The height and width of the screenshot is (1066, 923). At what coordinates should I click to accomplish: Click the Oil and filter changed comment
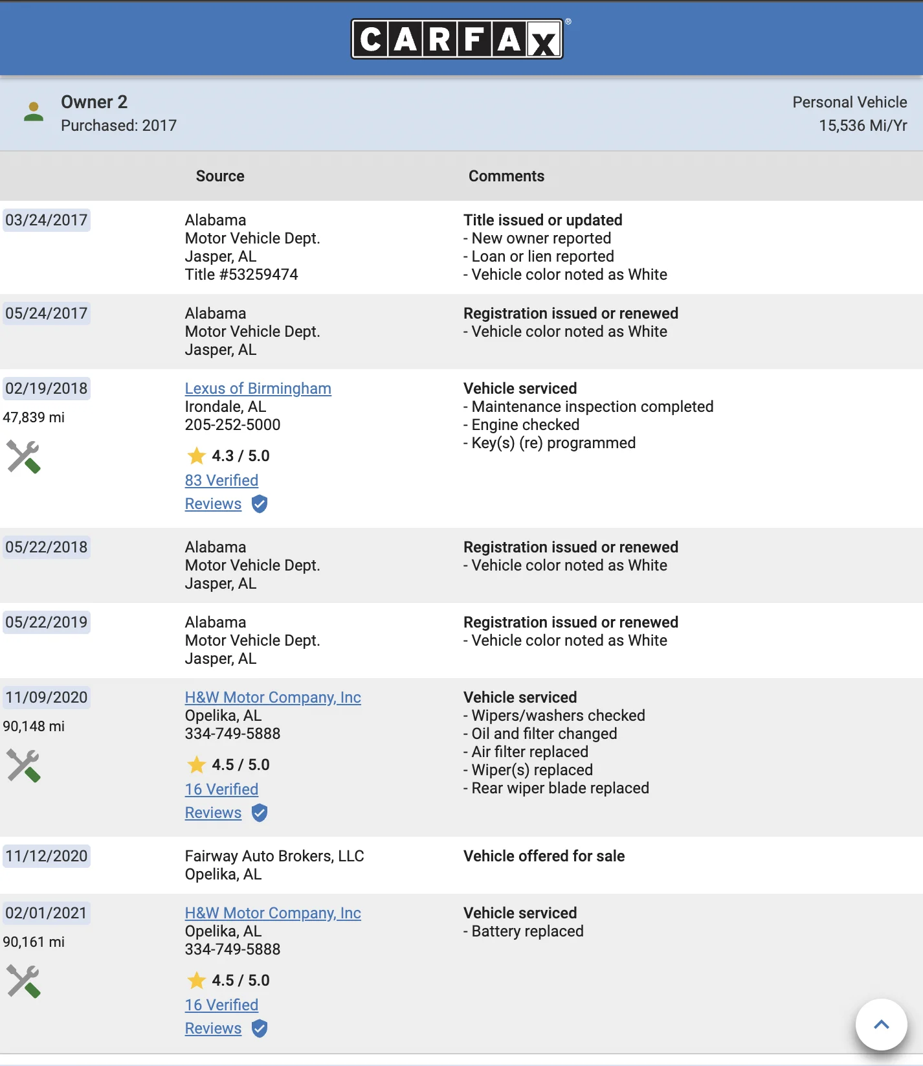click(x=540, y=734)
